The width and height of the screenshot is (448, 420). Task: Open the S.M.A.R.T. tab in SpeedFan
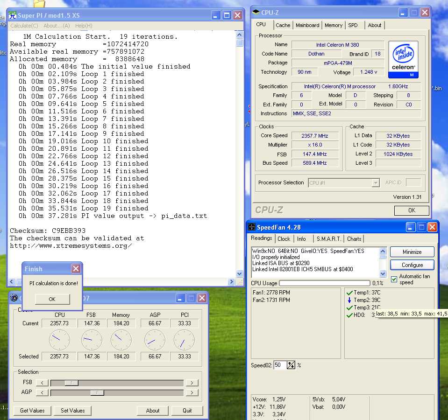click(328, 238)
